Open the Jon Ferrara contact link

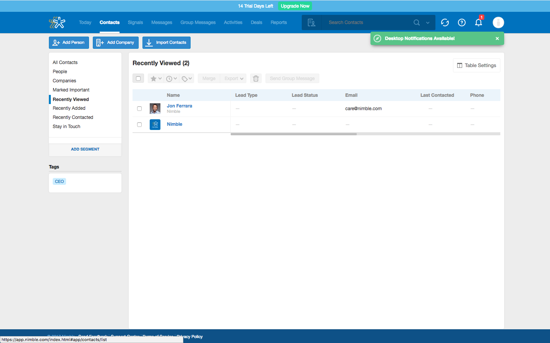(x=180, y=106)
